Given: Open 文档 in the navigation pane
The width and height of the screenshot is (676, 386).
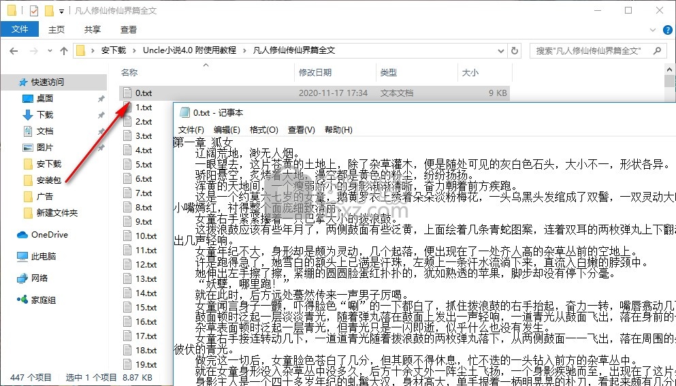Looking at the screenshot, I should point(44,131).
